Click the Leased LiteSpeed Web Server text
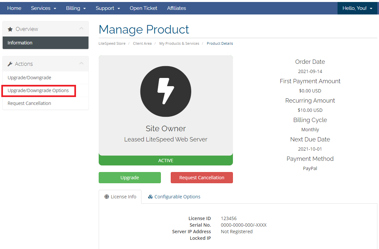The height and width of the screenshot is (249, 379). click(x=166, y=139)
